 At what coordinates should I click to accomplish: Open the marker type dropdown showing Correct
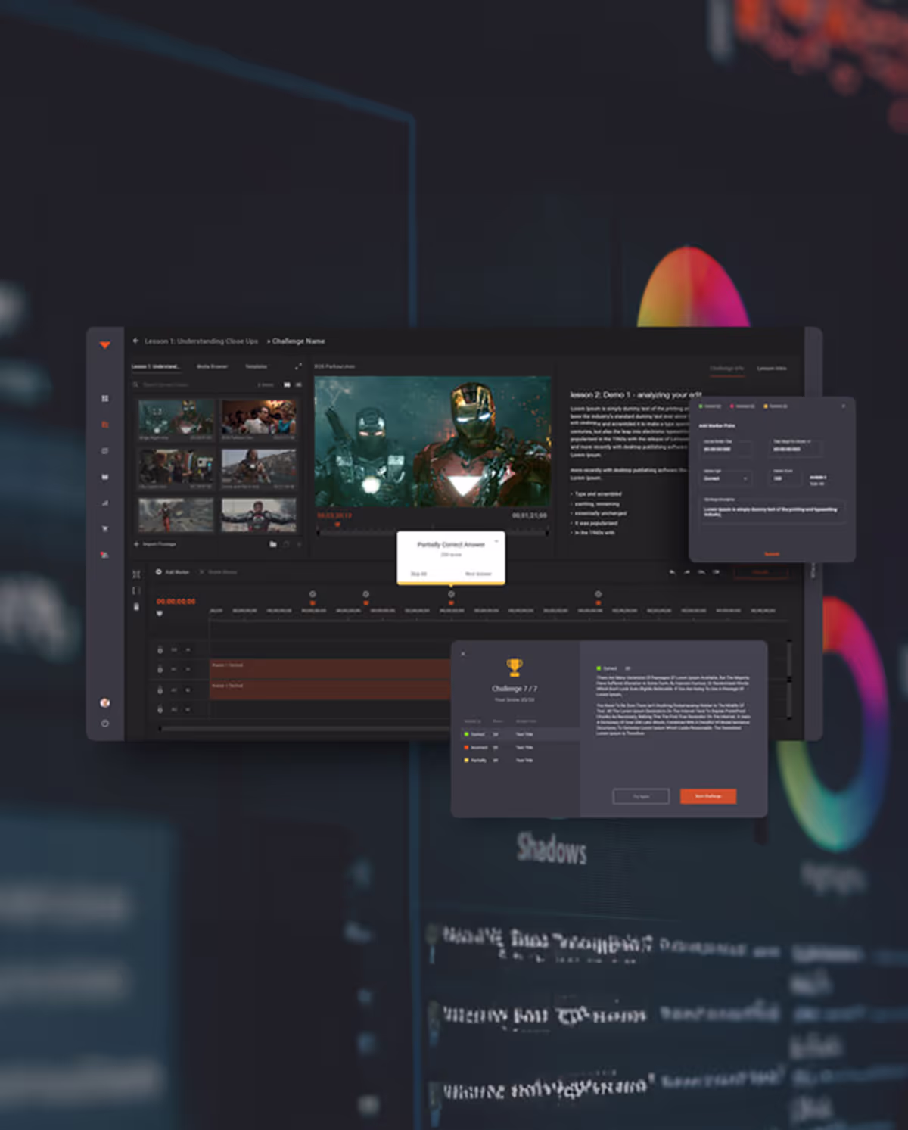click(726, 478)
